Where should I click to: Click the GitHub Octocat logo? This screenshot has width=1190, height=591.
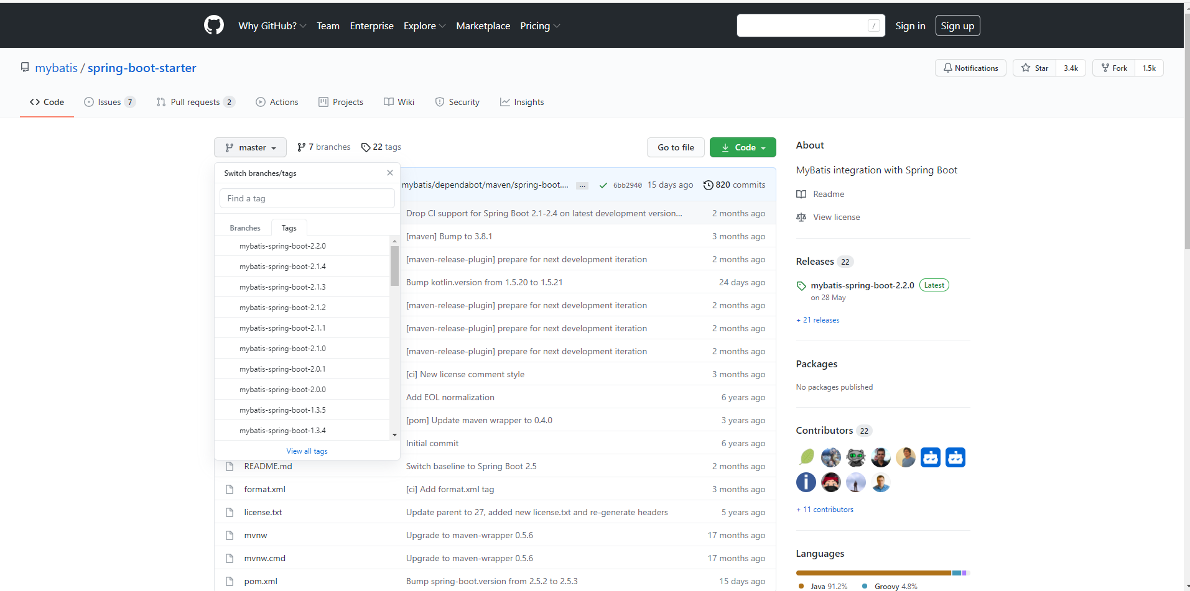pos(213,25)
